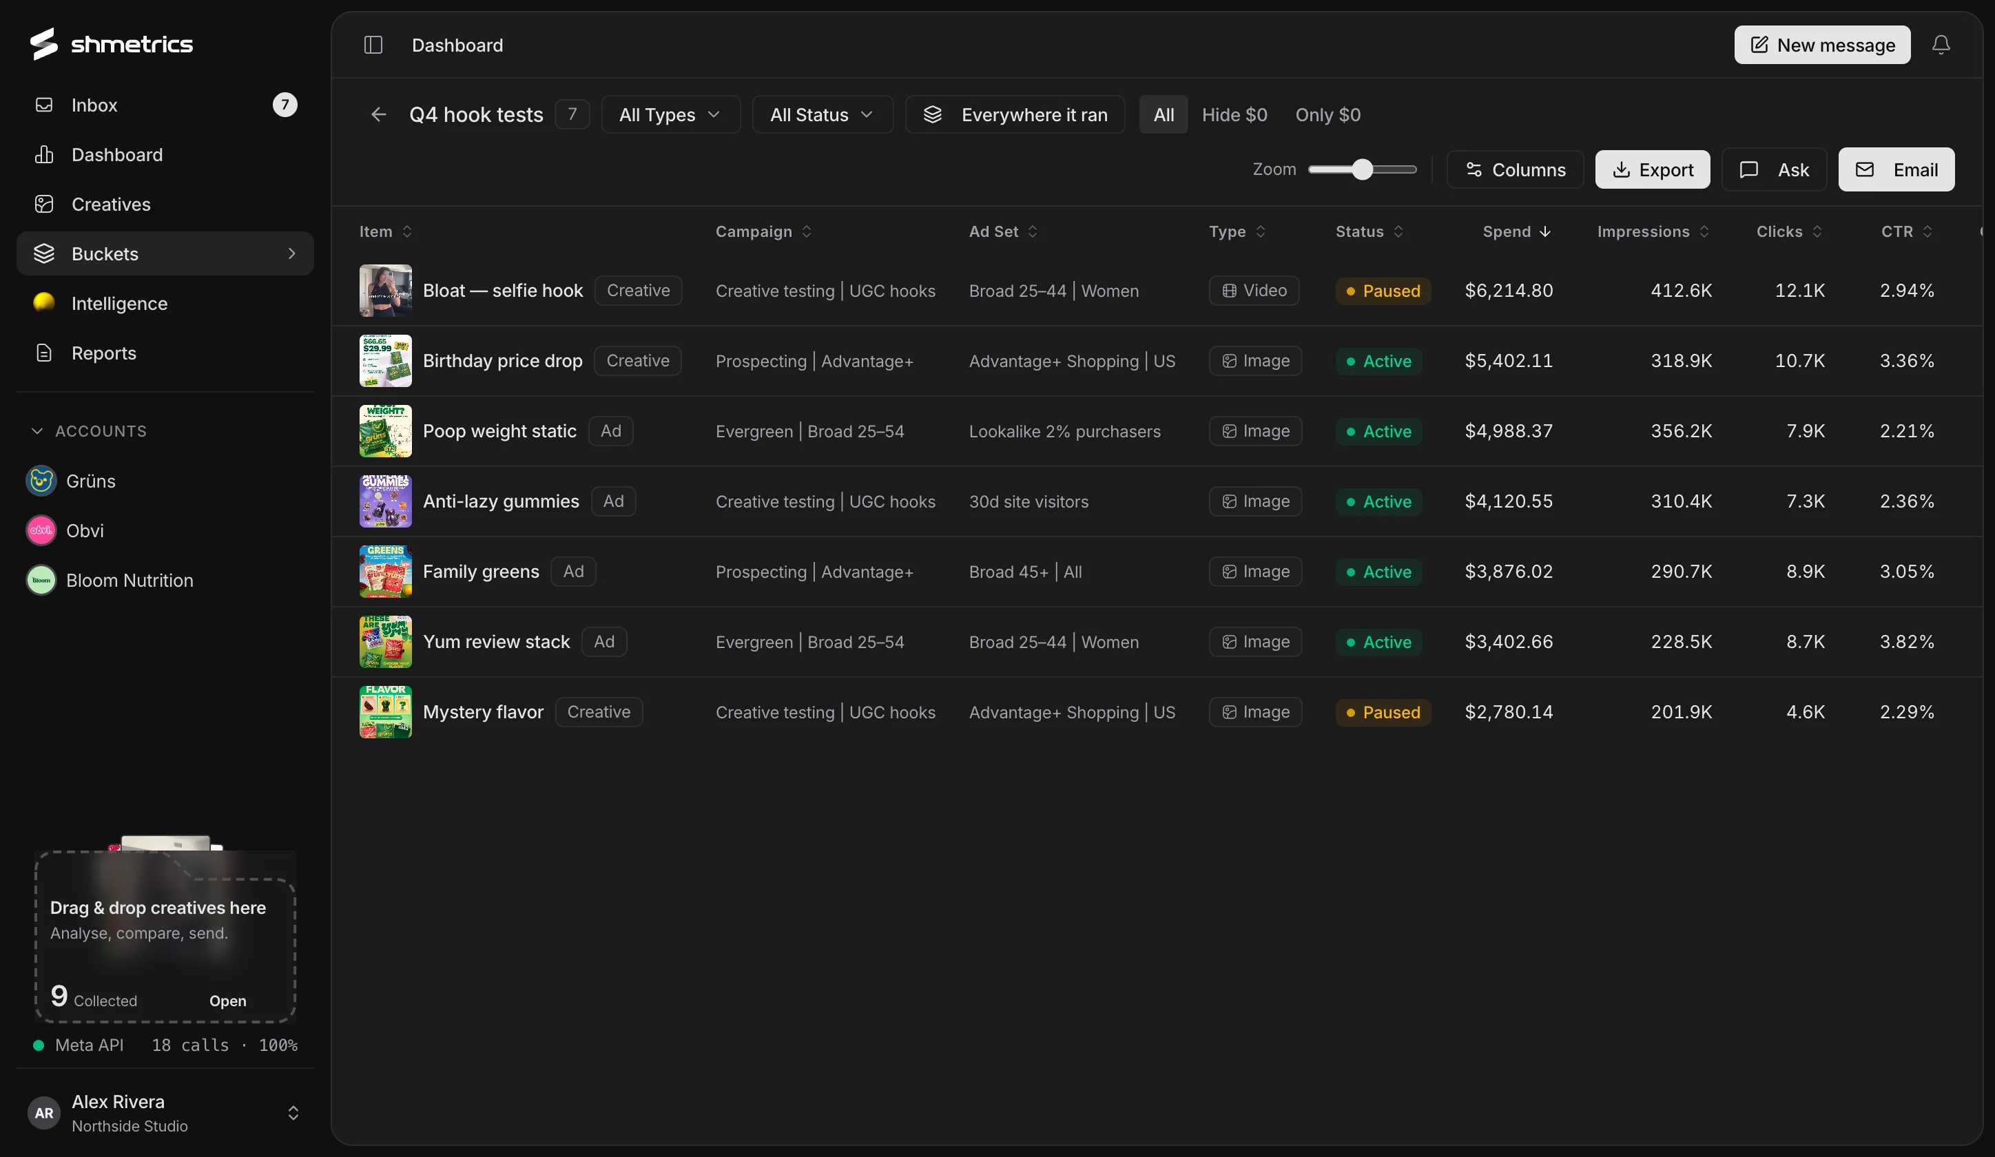Open Bloat — selfie hook thumbnail
This screenshot has width=1995, height=1157.
pyautogui.click(x=386, y=291)
